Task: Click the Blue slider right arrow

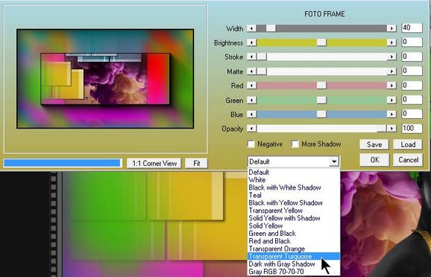Action: (391, 114)
